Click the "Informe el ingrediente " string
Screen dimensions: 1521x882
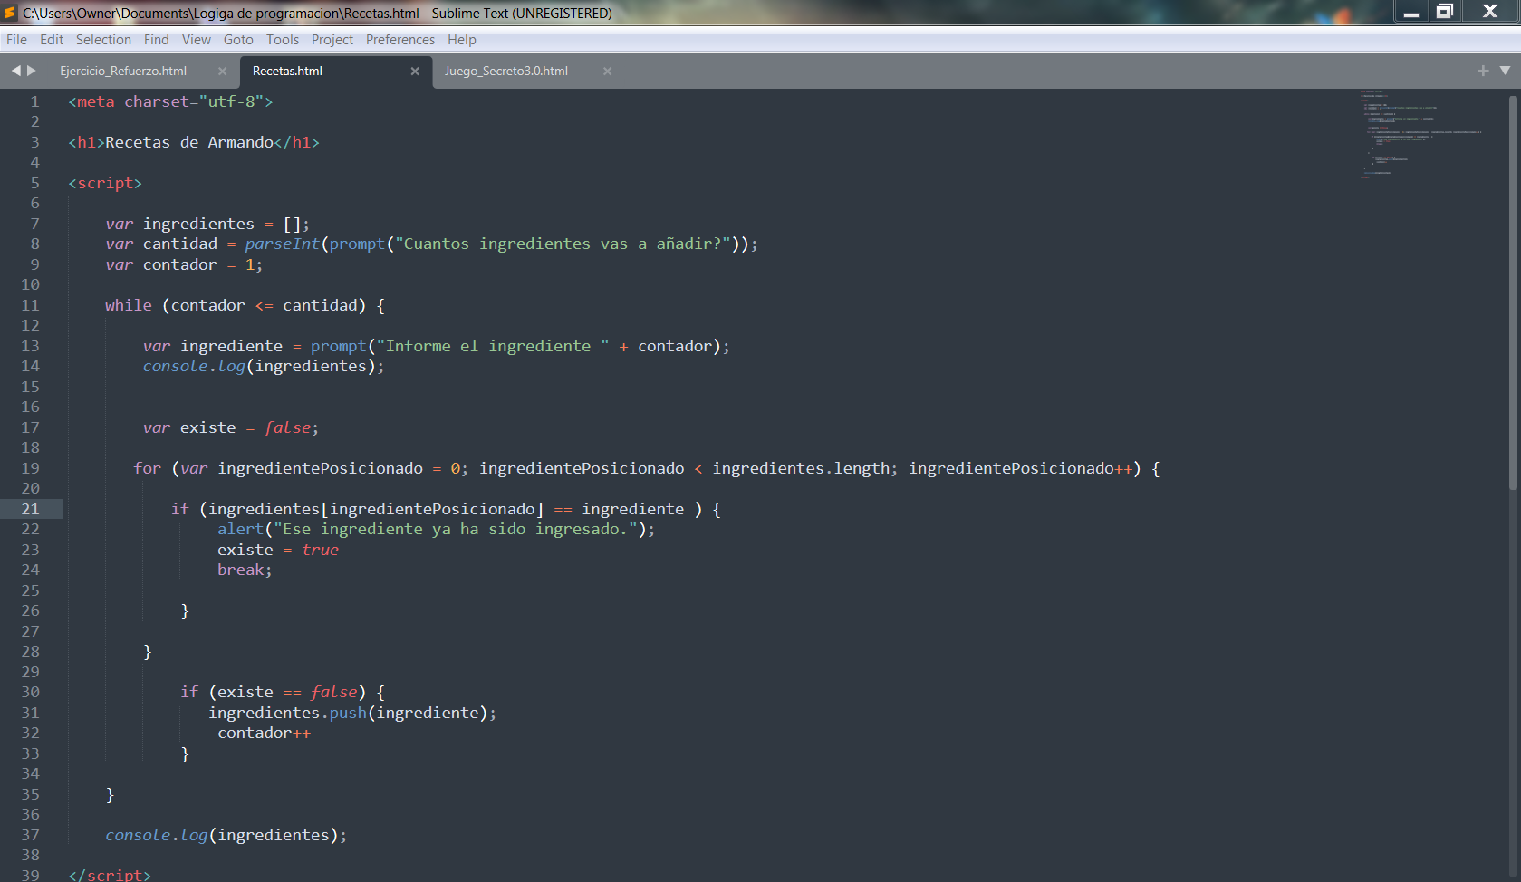(493, 346)
